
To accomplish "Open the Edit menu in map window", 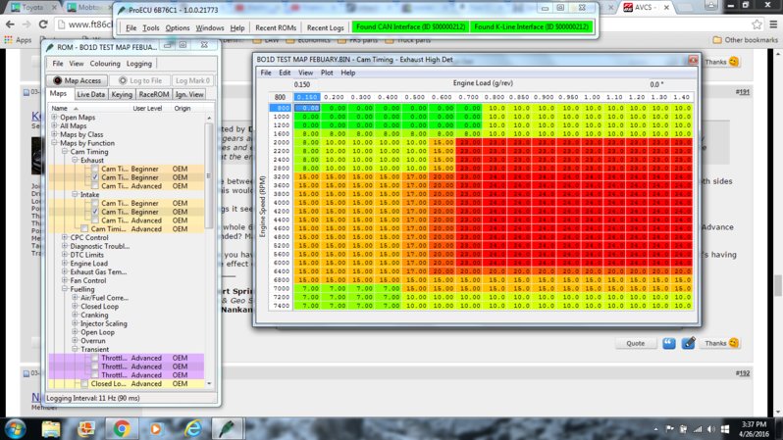I will (285, 73).
